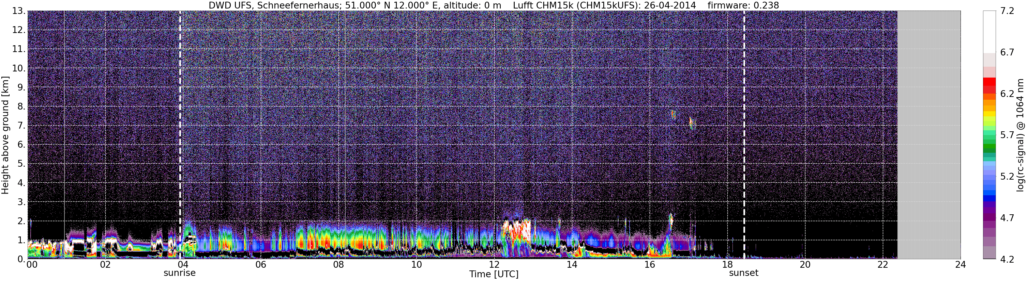Click the sunrise dashed vertical line marker
Image resolution: width=1027 pixels, height=281 pixels.
pos(180,134)
